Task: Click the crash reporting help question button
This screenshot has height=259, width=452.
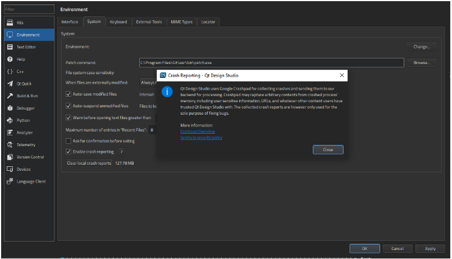Action: [x=121, y=152]
